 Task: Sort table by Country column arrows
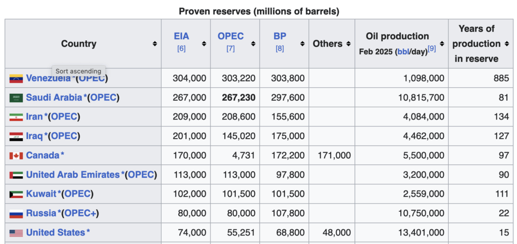pos(154,44)
